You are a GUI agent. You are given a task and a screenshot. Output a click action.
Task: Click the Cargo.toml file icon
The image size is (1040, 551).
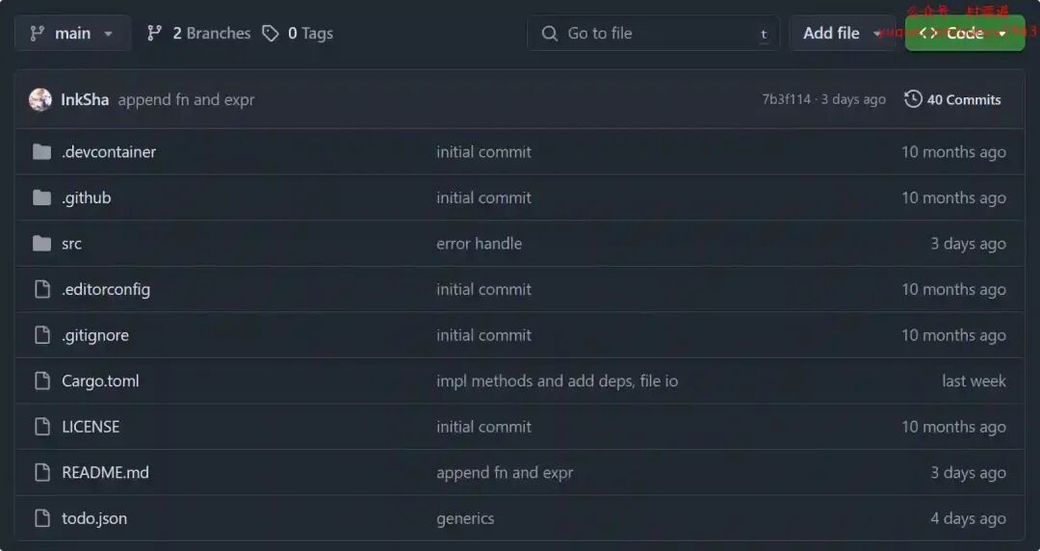tap(41, 381)
